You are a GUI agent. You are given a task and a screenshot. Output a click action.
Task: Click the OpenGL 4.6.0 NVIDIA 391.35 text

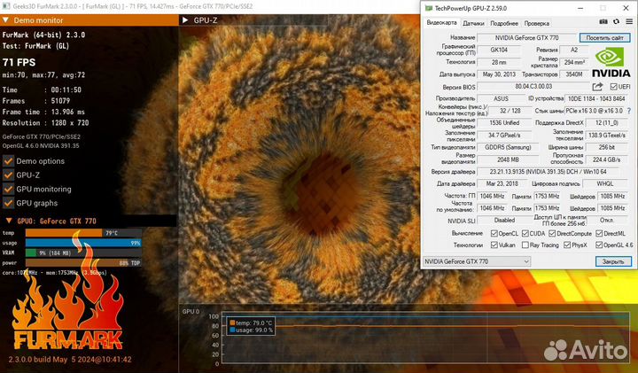(41, 145)
